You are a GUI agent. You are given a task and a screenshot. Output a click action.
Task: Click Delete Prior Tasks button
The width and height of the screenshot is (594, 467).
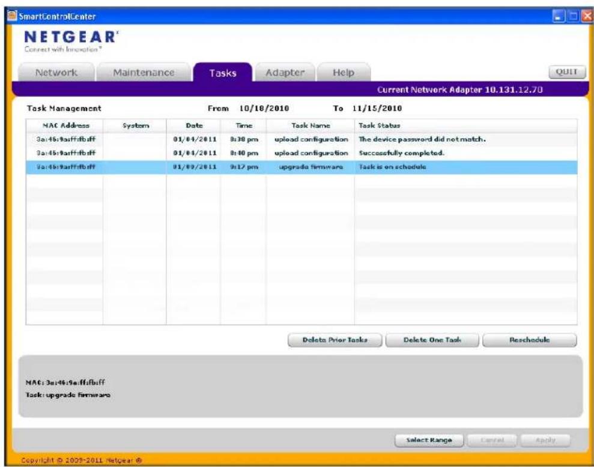pyautogui.click(x=335, y=340)
